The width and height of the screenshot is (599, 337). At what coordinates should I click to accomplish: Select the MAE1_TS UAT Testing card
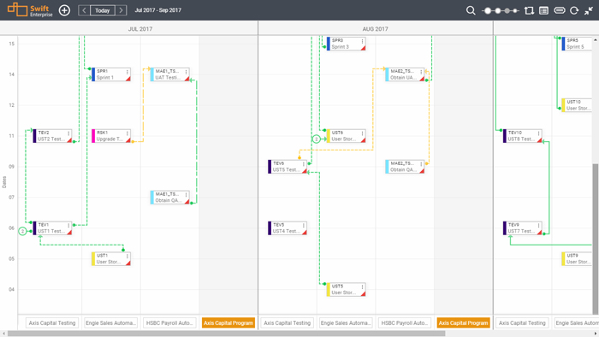coord(170,74)
